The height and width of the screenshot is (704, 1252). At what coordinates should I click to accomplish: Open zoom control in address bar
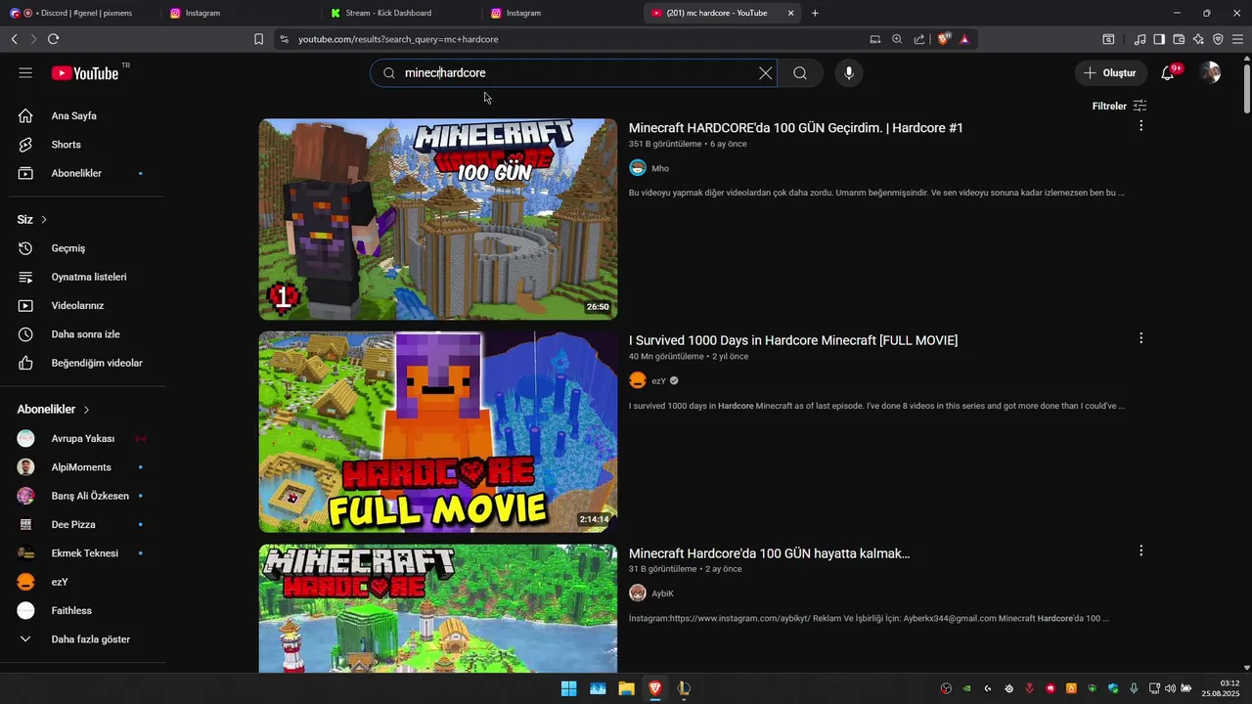click(897, 39)
